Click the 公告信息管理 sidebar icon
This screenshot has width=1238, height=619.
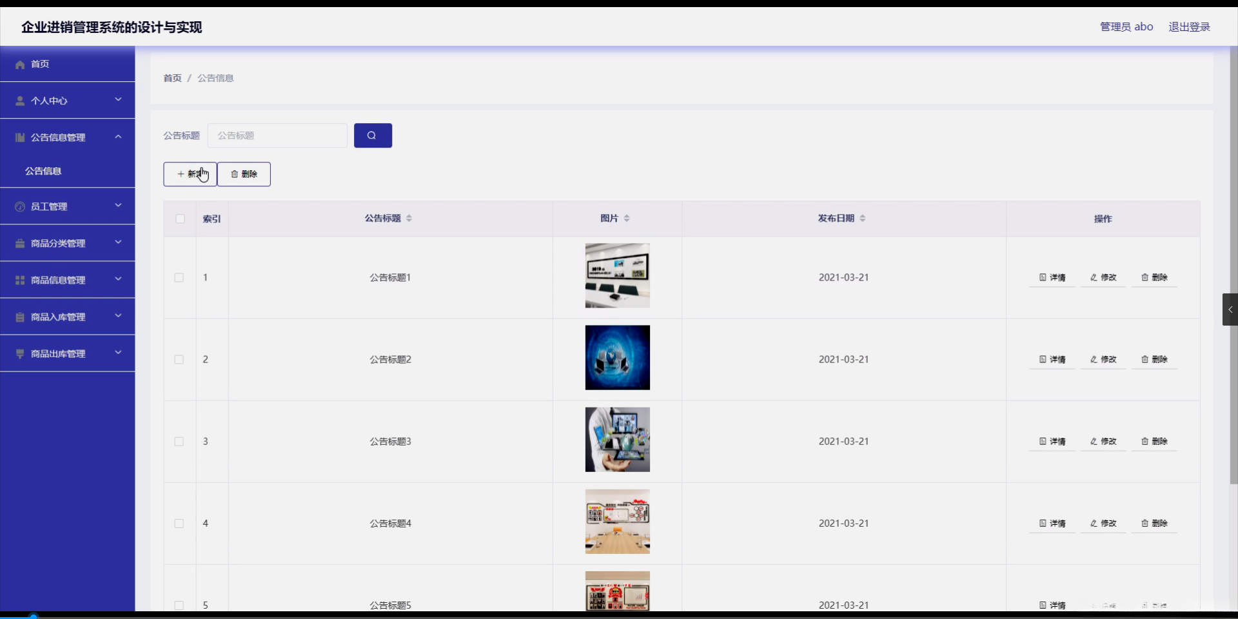tap(20, 137)
